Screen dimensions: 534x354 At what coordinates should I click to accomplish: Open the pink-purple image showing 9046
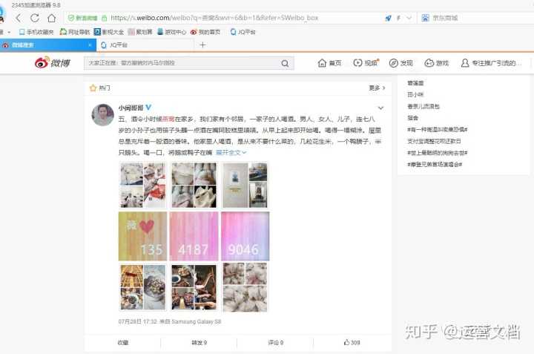tap(245, 236)
